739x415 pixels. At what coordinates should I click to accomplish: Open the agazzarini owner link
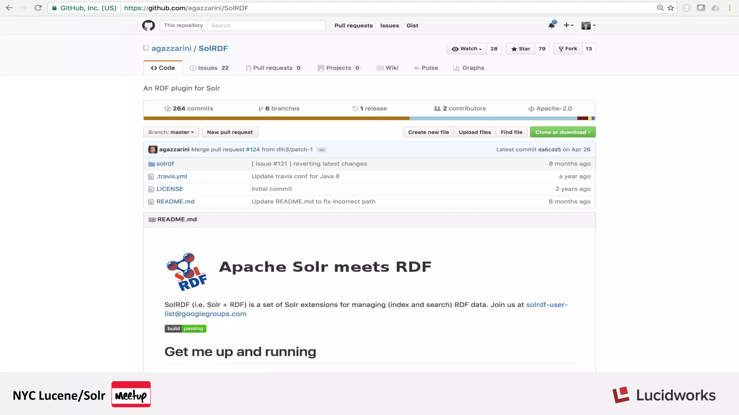pos(171,48)
